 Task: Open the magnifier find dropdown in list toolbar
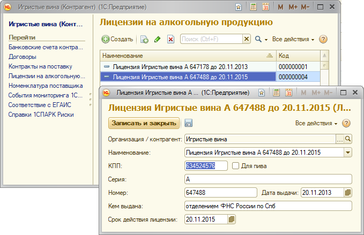261,39
